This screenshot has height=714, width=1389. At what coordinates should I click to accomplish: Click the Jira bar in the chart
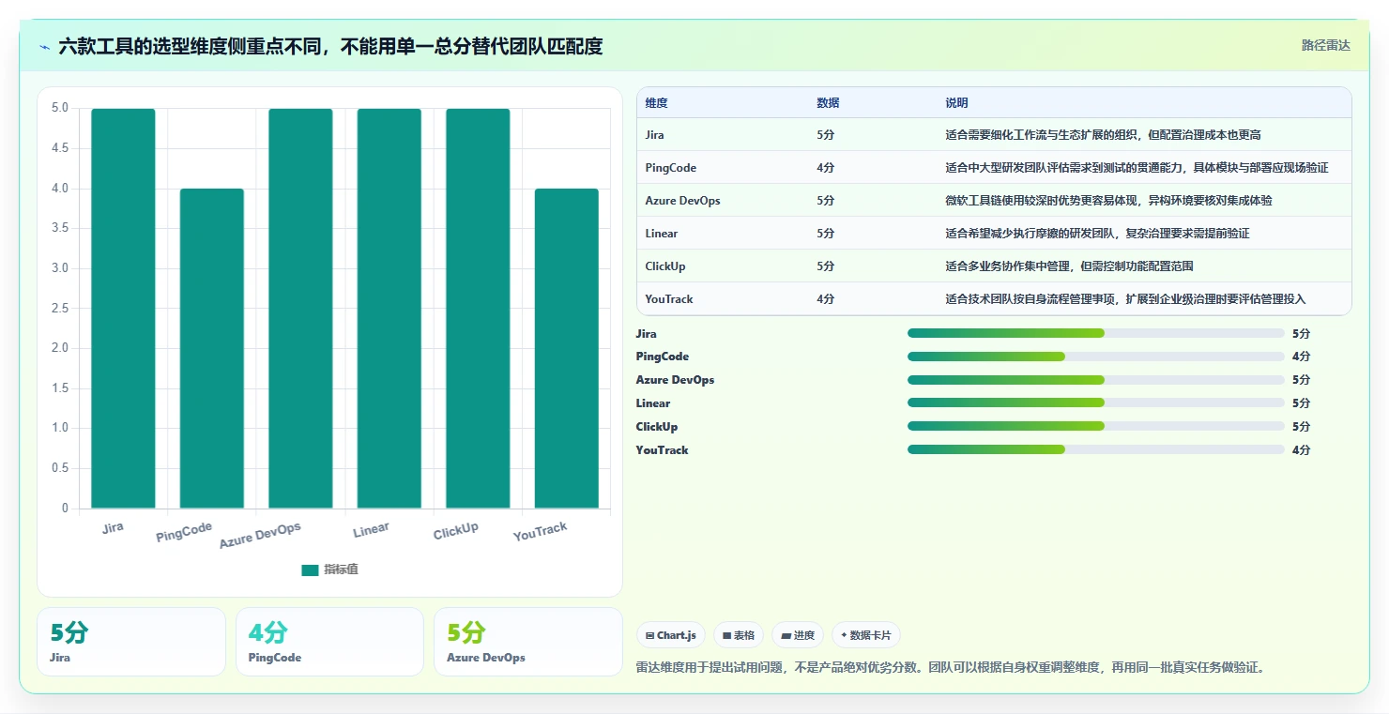[x=123, y=308]
